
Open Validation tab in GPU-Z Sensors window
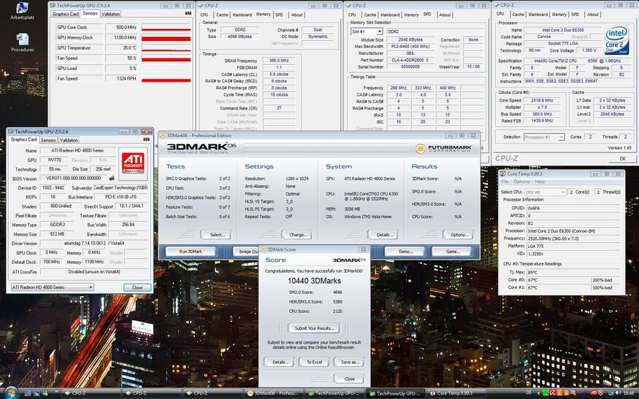(110, 14)
